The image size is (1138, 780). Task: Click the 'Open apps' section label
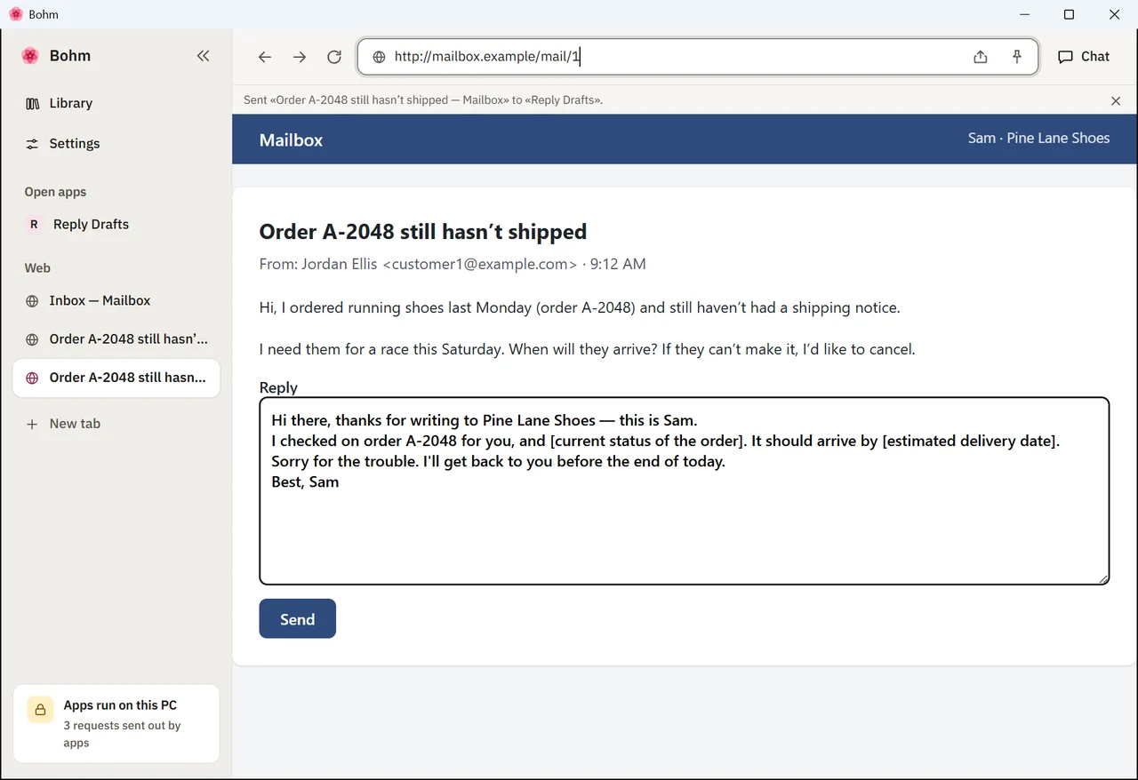click(55, 192)
